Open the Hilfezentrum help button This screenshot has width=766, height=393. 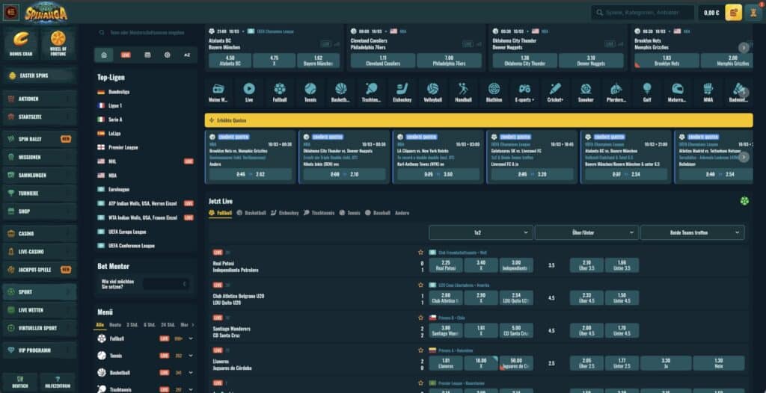(x=58, y=383)
